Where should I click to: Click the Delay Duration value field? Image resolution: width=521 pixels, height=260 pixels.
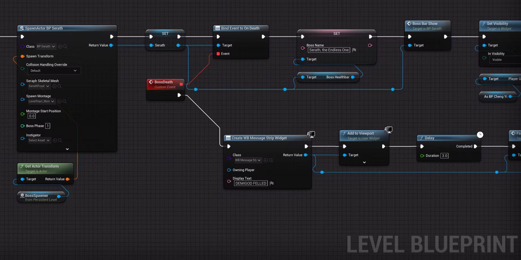pyautogui.click(x=445, y=156)
